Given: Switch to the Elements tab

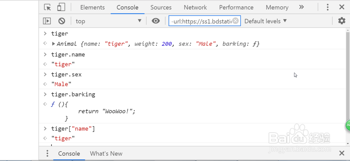Looking at the screenshot, I should click(x=92, y=7).
